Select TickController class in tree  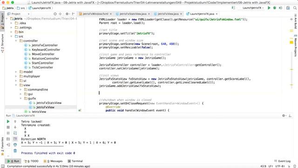pos(42,67)
